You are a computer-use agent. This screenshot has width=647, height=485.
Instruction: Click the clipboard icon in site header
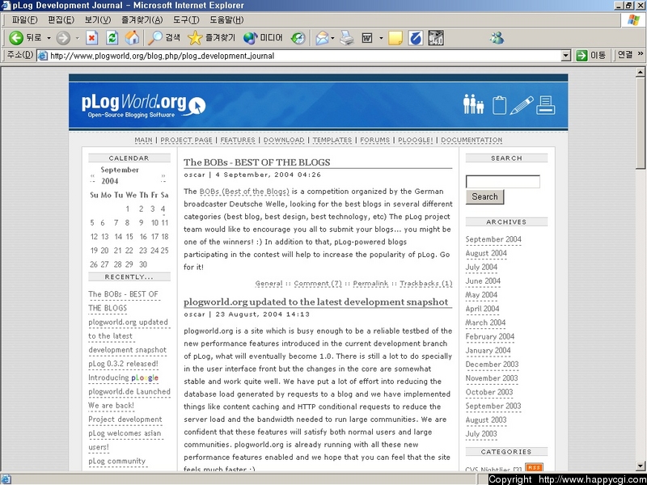coord(499,105)
